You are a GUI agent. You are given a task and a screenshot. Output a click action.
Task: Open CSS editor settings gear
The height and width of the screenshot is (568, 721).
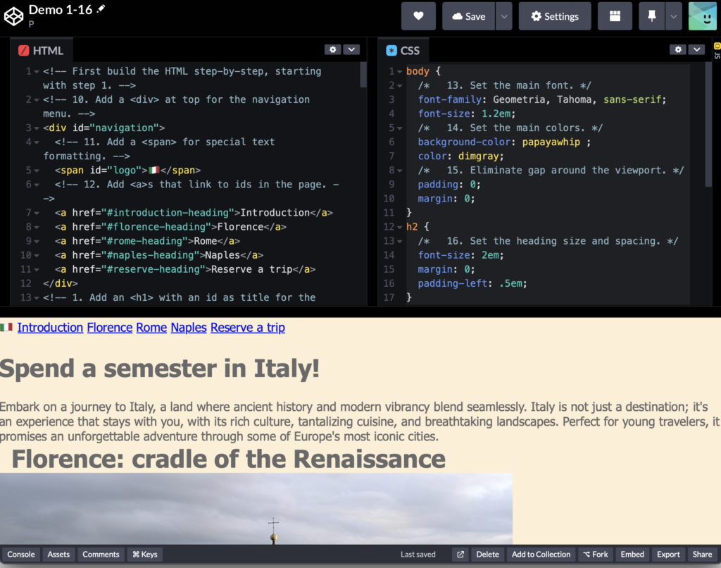coord(678,49)
